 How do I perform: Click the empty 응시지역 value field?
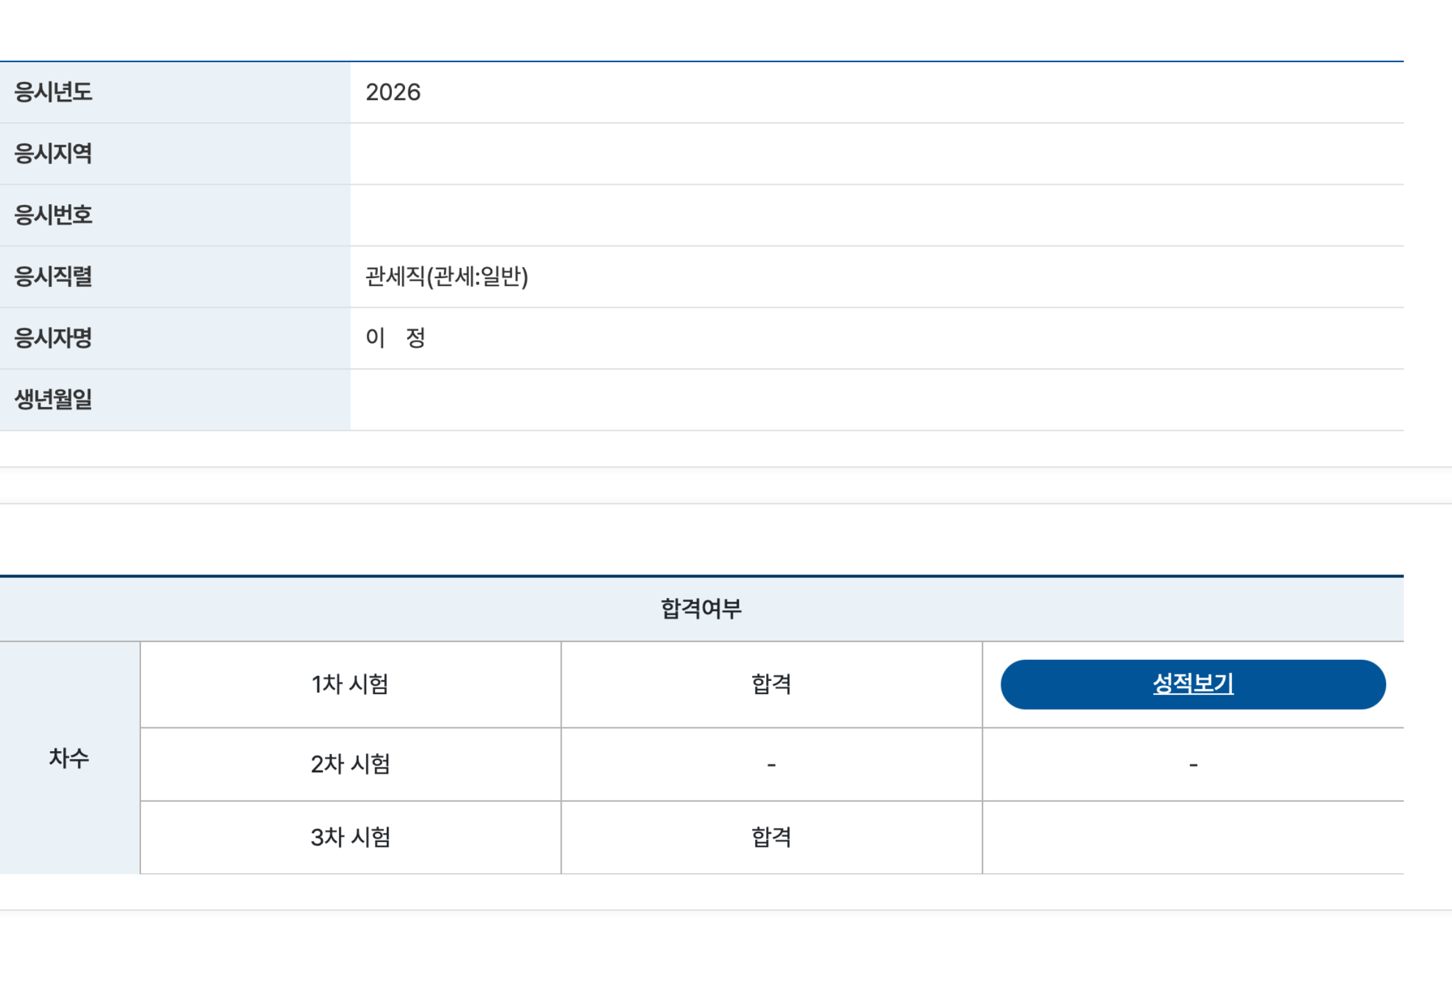click(x=876, y=153)
